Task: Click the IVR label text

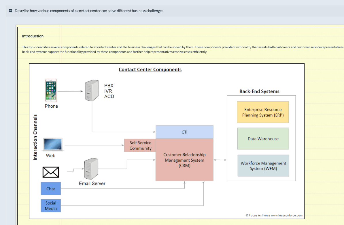Action: 108,91
